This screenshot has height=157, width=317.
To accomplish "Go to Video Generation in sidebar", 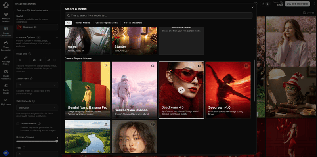I will pos(6,46).
